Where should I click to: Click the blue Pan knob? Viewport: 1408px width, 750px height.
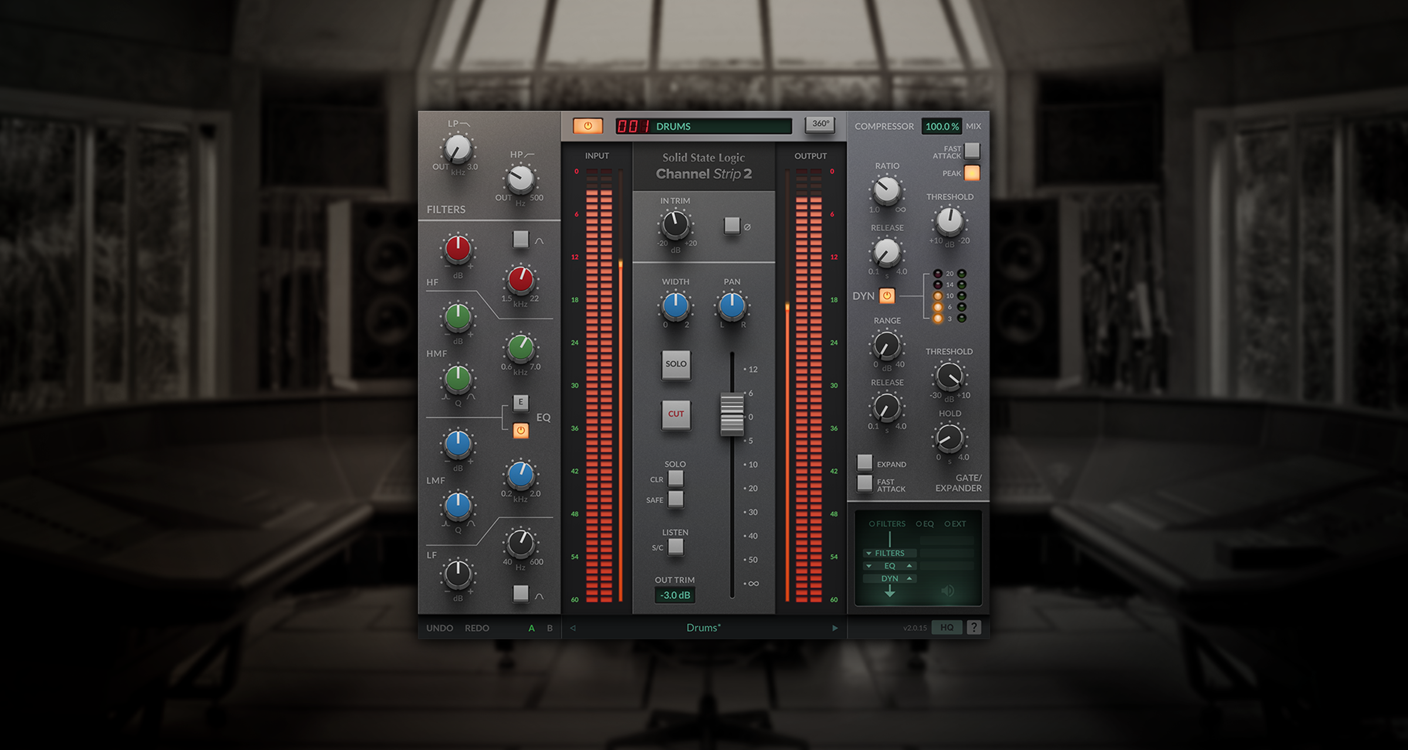732,306
